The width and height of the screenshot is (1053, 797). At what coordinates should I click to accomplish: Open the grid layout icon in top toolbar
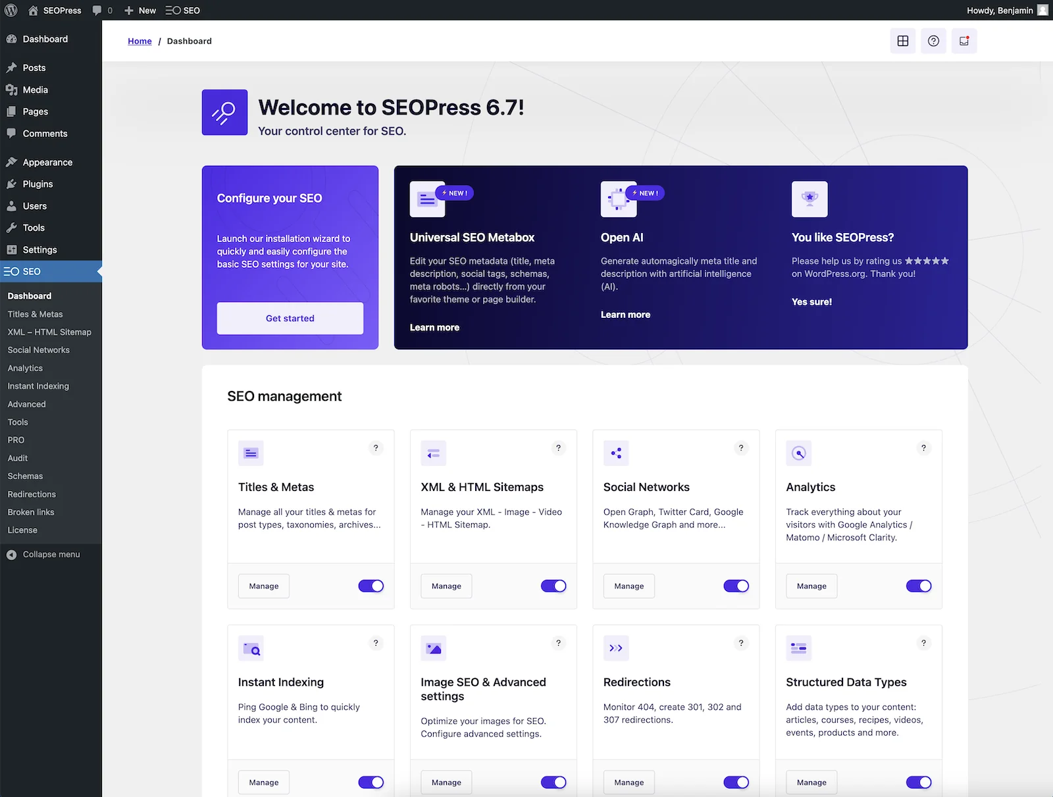coord(902,41)
